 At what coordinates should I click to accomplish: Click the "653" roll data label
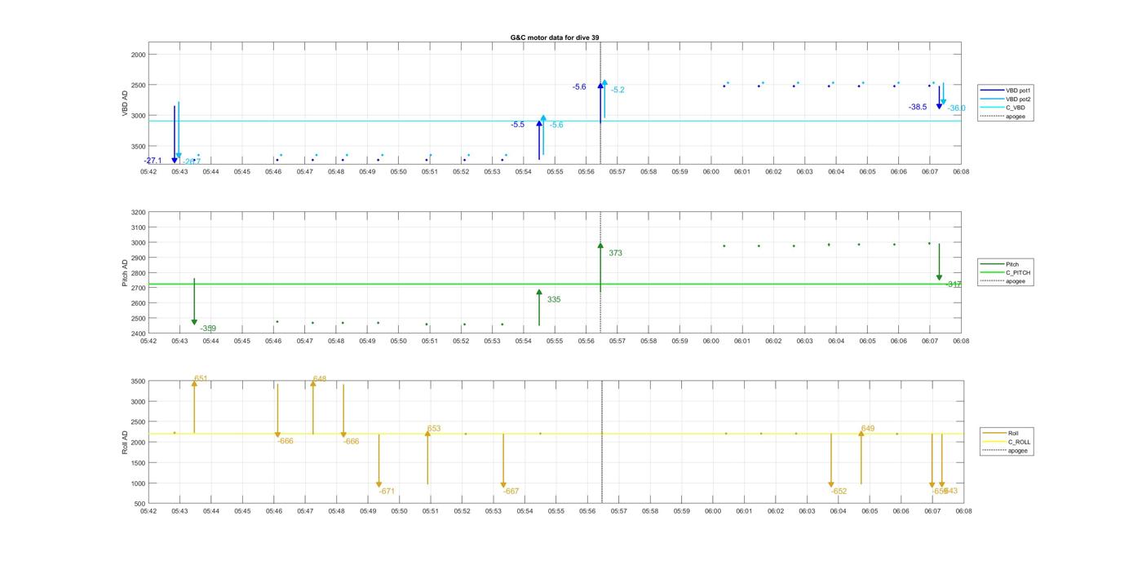(x=434, y=428)
